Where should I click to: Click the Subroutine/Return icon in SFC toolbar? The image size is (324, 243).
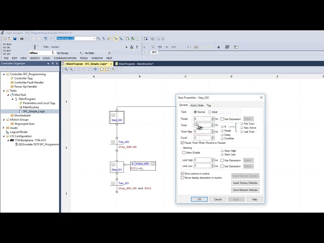tap(227, 47)
